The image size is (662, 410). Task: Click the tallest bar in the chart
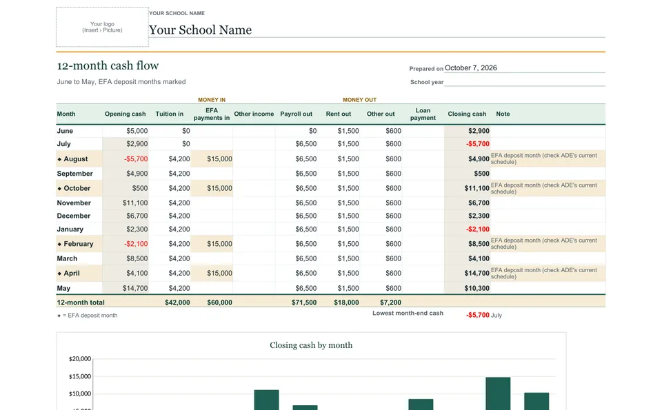(498, 393)
